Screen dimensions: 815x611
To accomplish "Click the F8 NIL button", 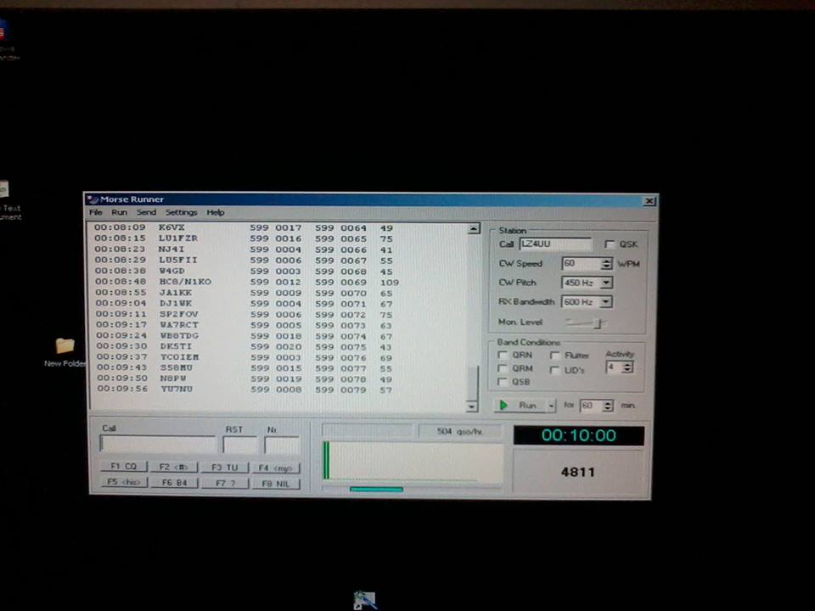I will tap(276, 484).
